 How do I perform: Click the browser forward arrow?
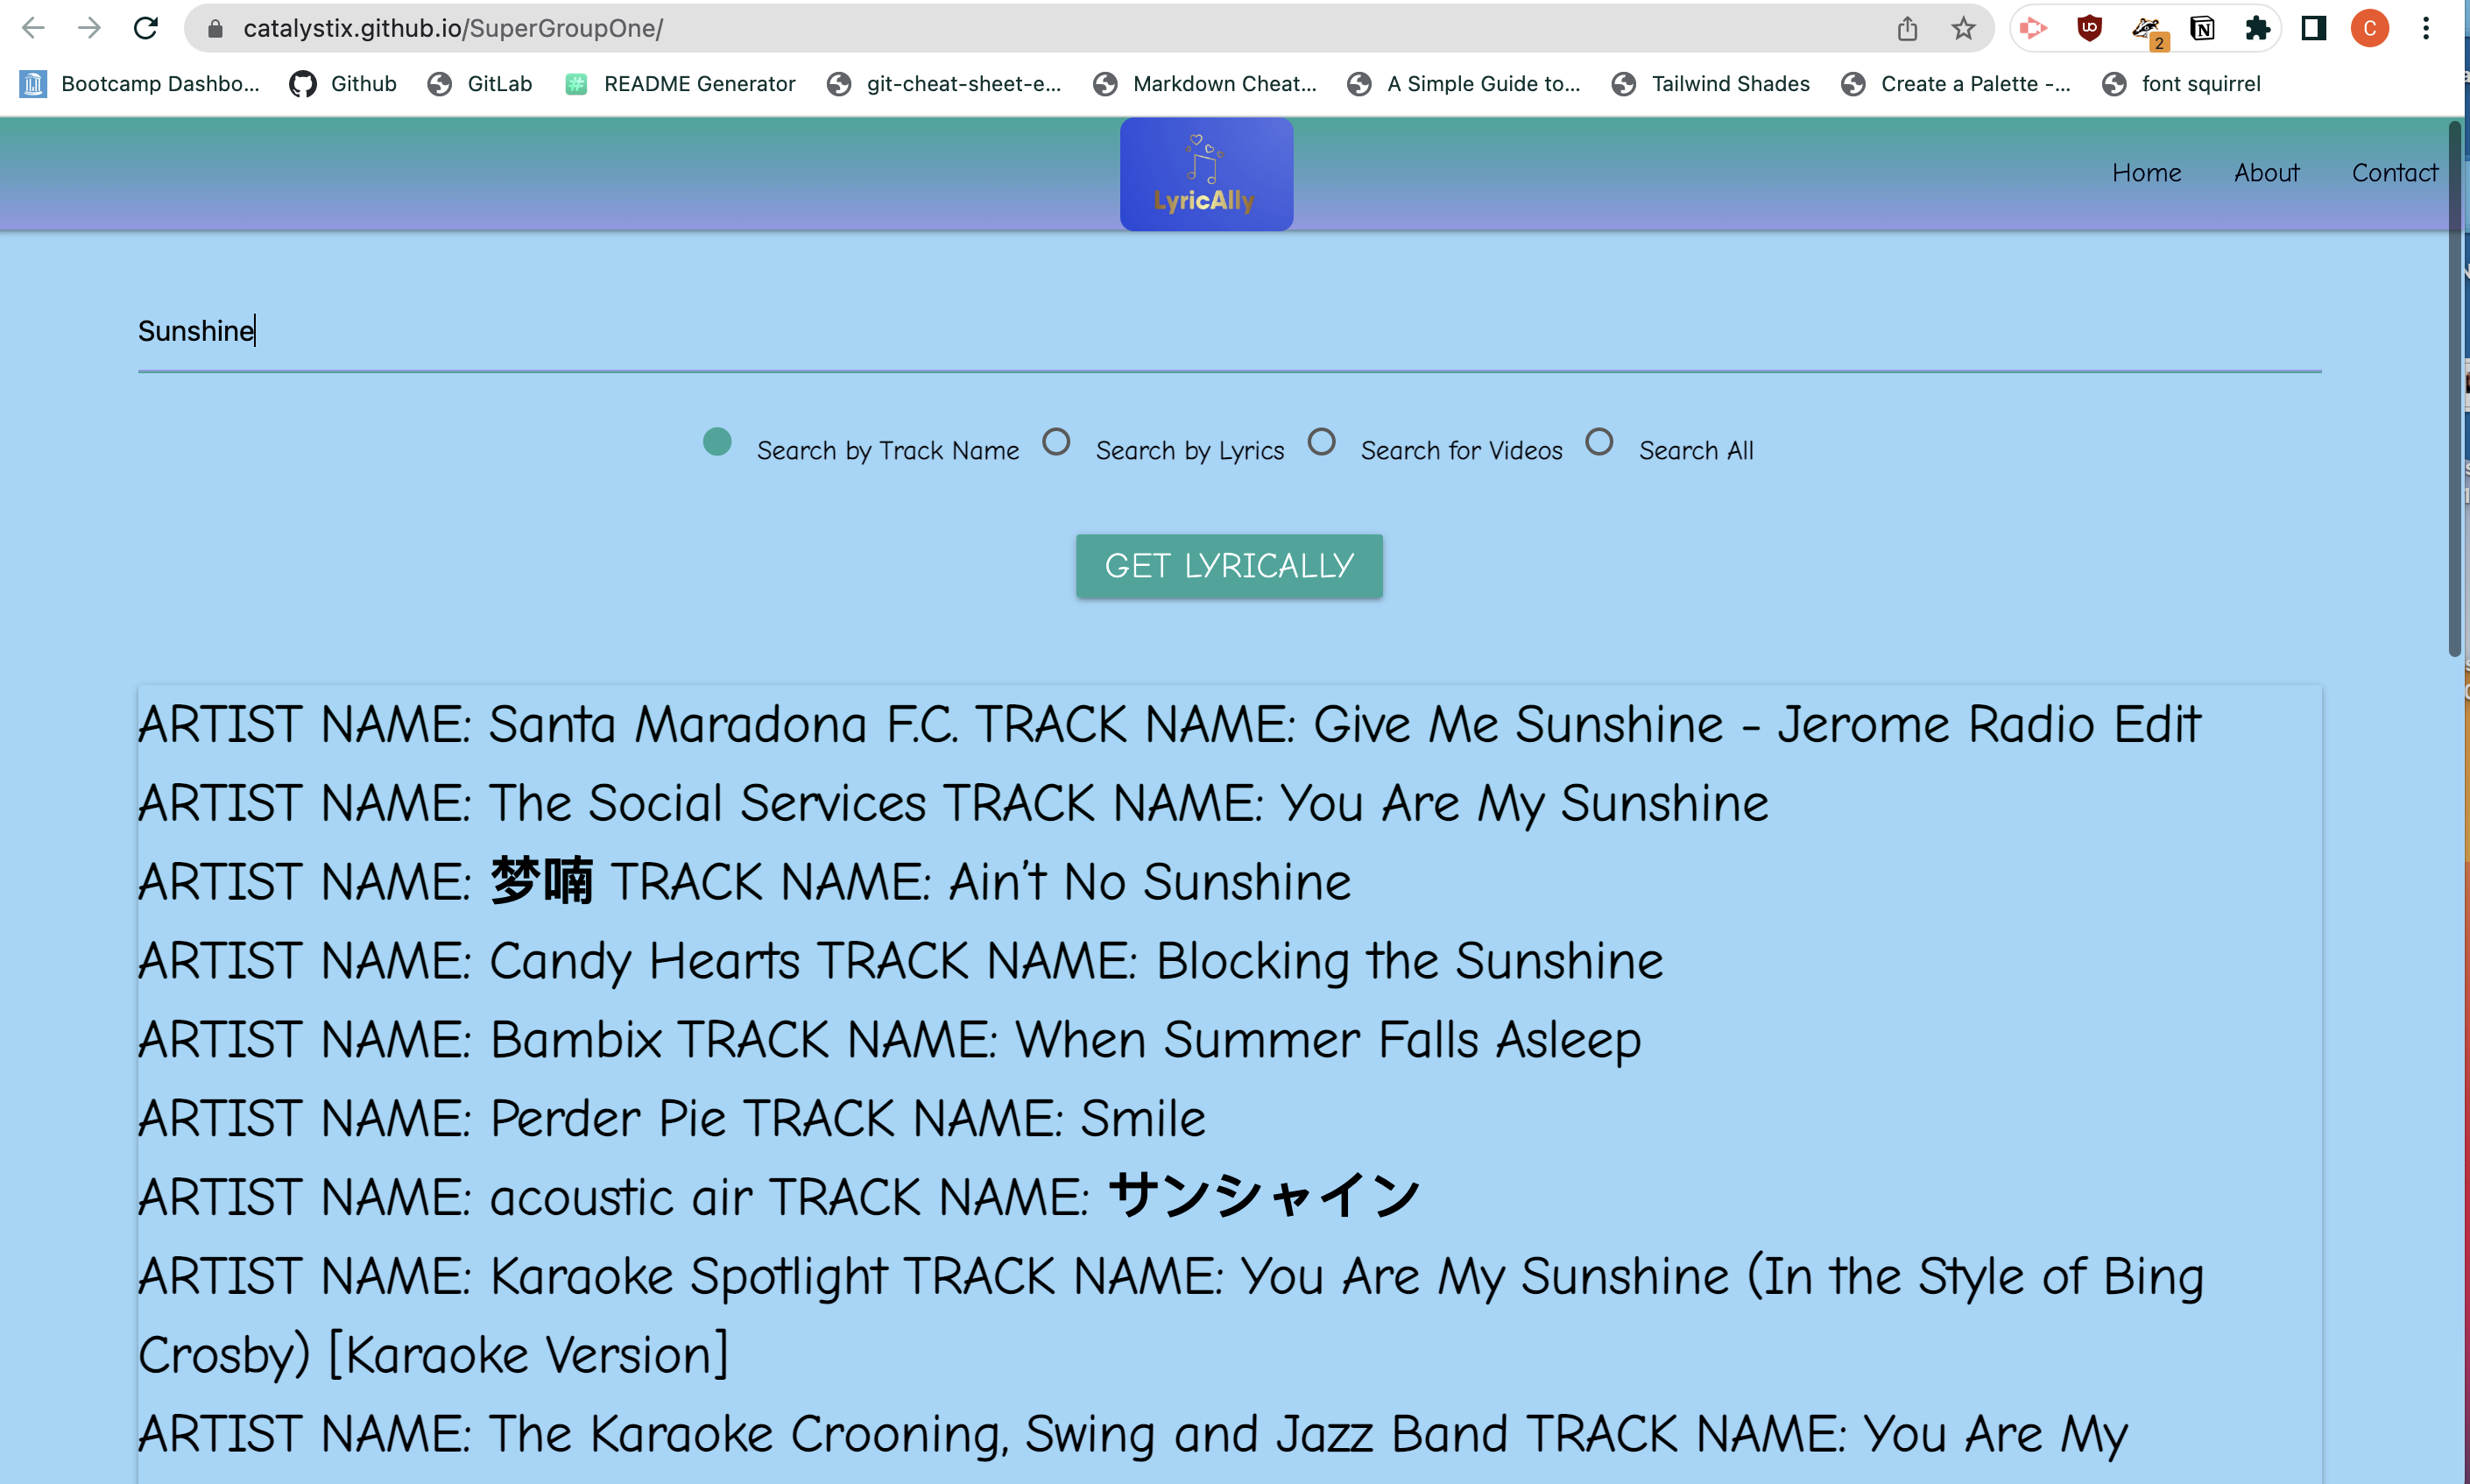(89, 28)
